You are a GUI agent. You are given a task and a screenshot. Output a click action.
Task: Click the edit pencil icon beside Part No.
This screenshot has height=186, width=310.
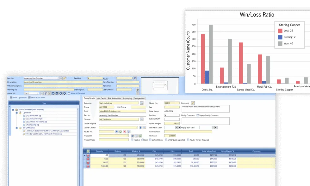65,78
